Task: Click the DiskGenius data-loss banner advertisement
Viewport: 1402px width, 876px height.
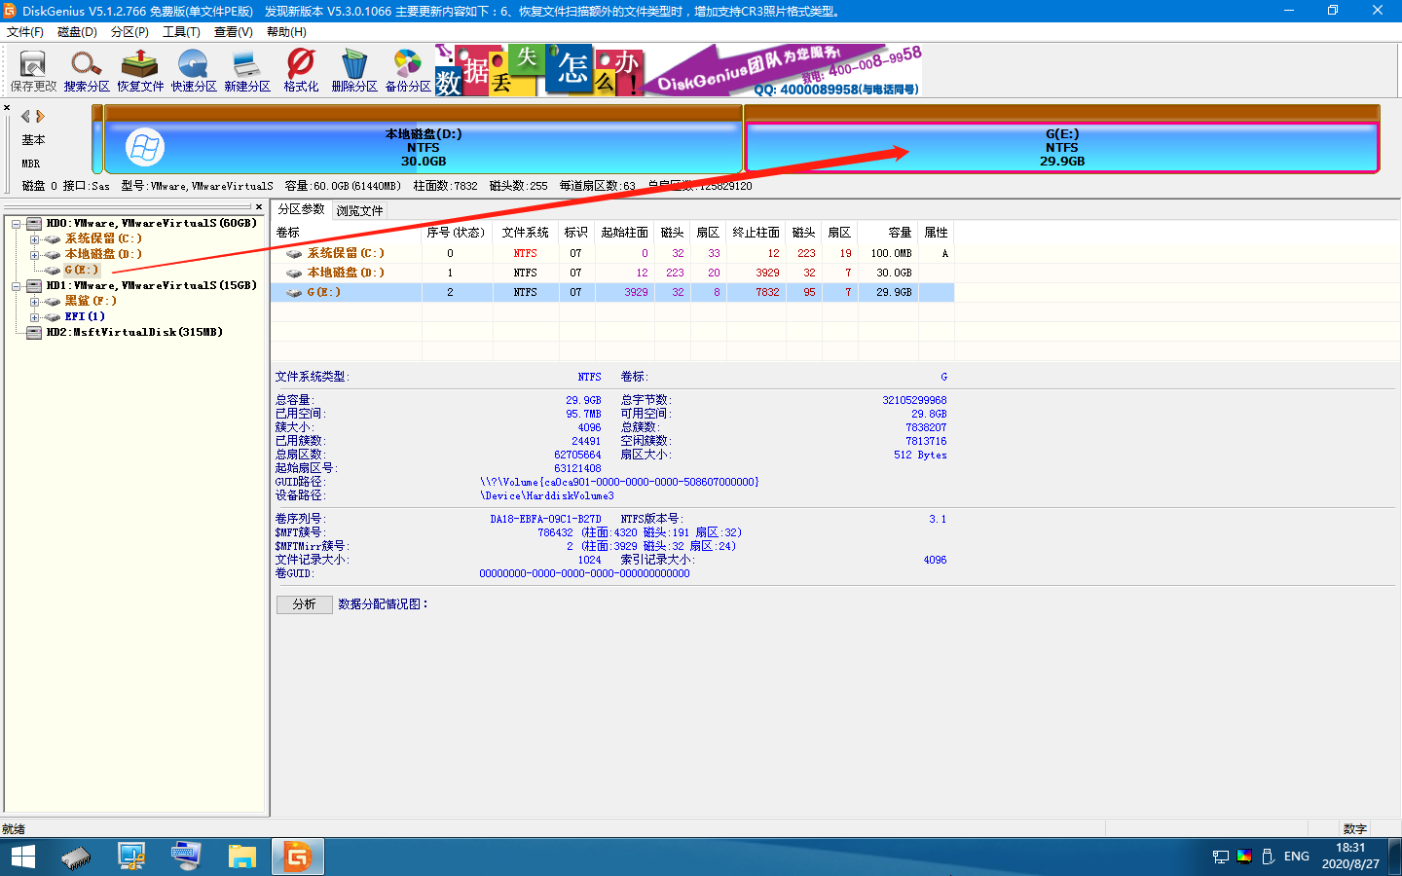Action: coord(679,70)
